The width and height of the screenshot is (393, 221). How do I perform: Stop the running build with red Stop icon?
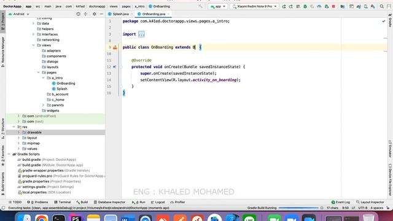pos(333,7)
